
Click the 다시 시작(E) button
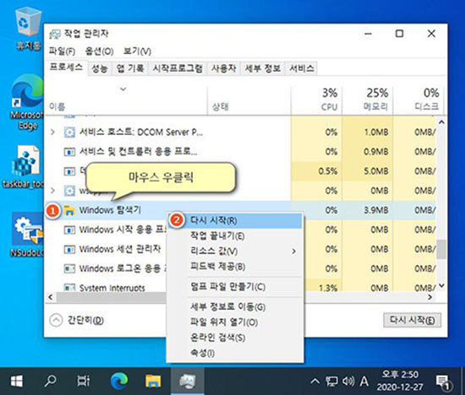413,321
